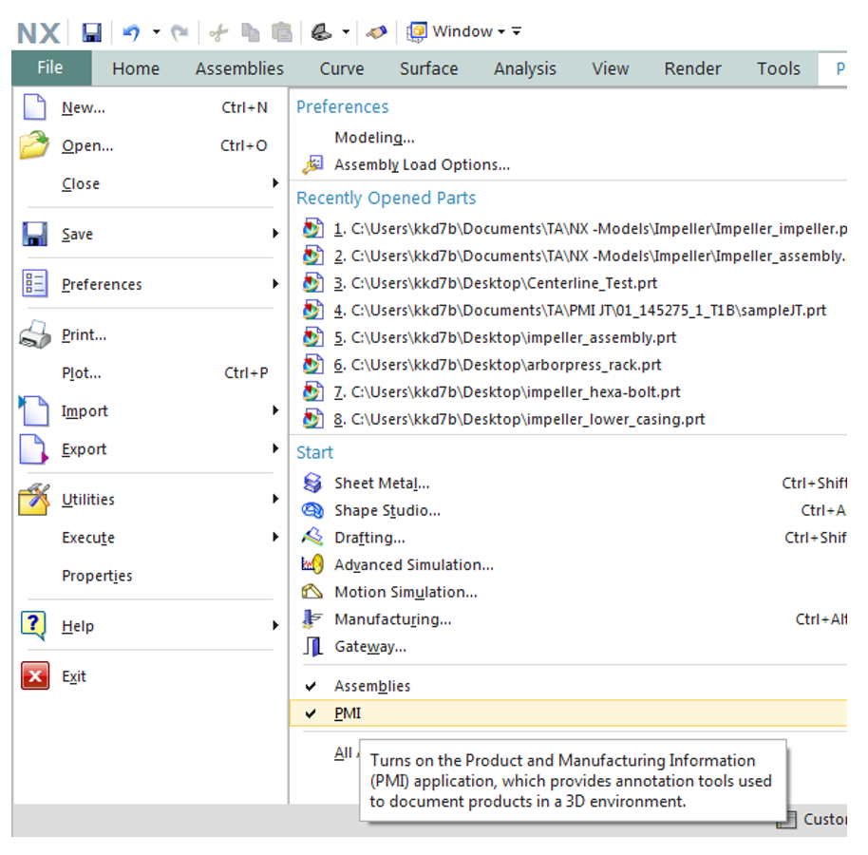
Task: Click the File tab
Action: (x=51, y=67)
